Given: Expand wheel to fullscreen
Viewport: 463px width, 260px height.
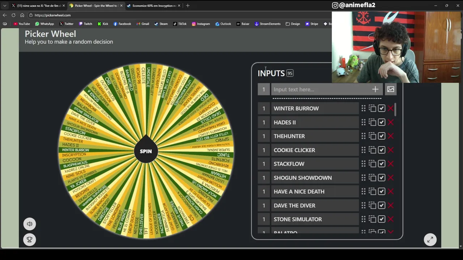Looking at the screenshot, I should [x=430, y=239].
